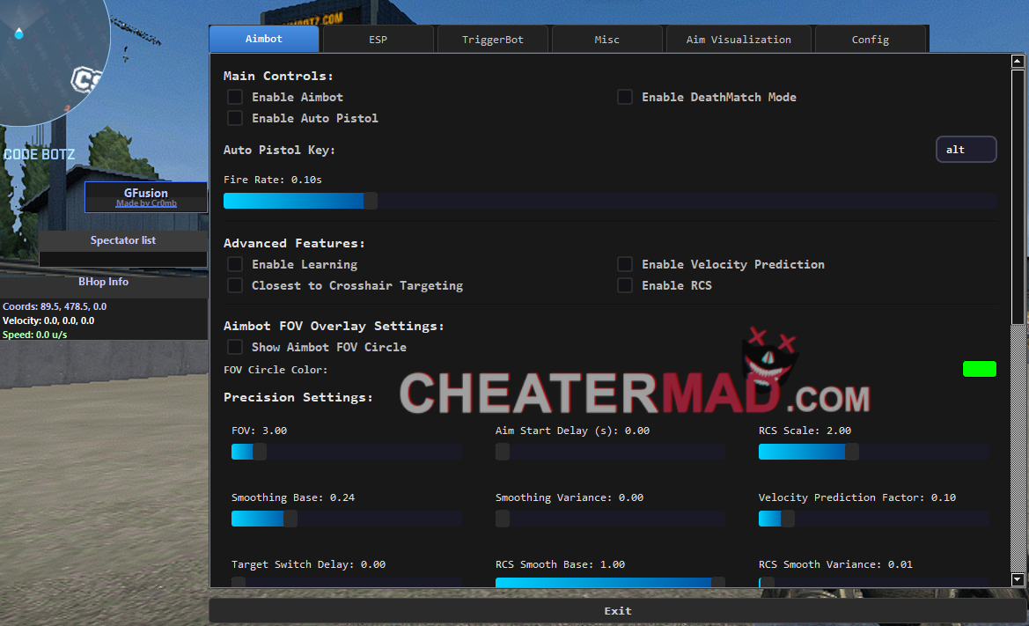Image resolution: width=1029 pixels, height=626 pixels.
Task: Click the RCS Scale slider handle
Action: click(x=852, y=452)
